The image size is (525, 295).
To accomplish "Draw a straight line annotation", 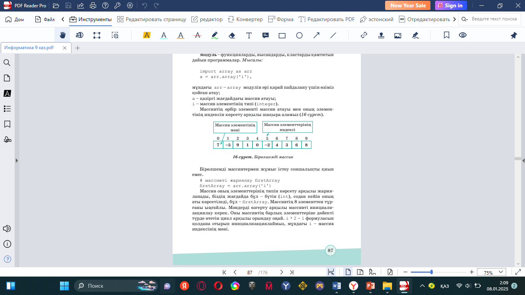I will (x=333, y=35).
